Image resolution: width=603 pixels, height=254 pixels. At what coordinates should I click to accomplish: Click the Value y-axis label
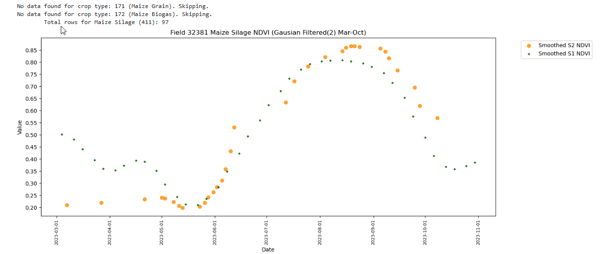[x=20, y=127]
